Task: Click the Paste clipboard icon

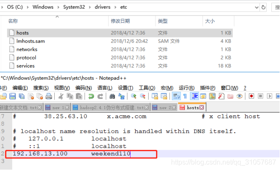Action: [79, 96]
